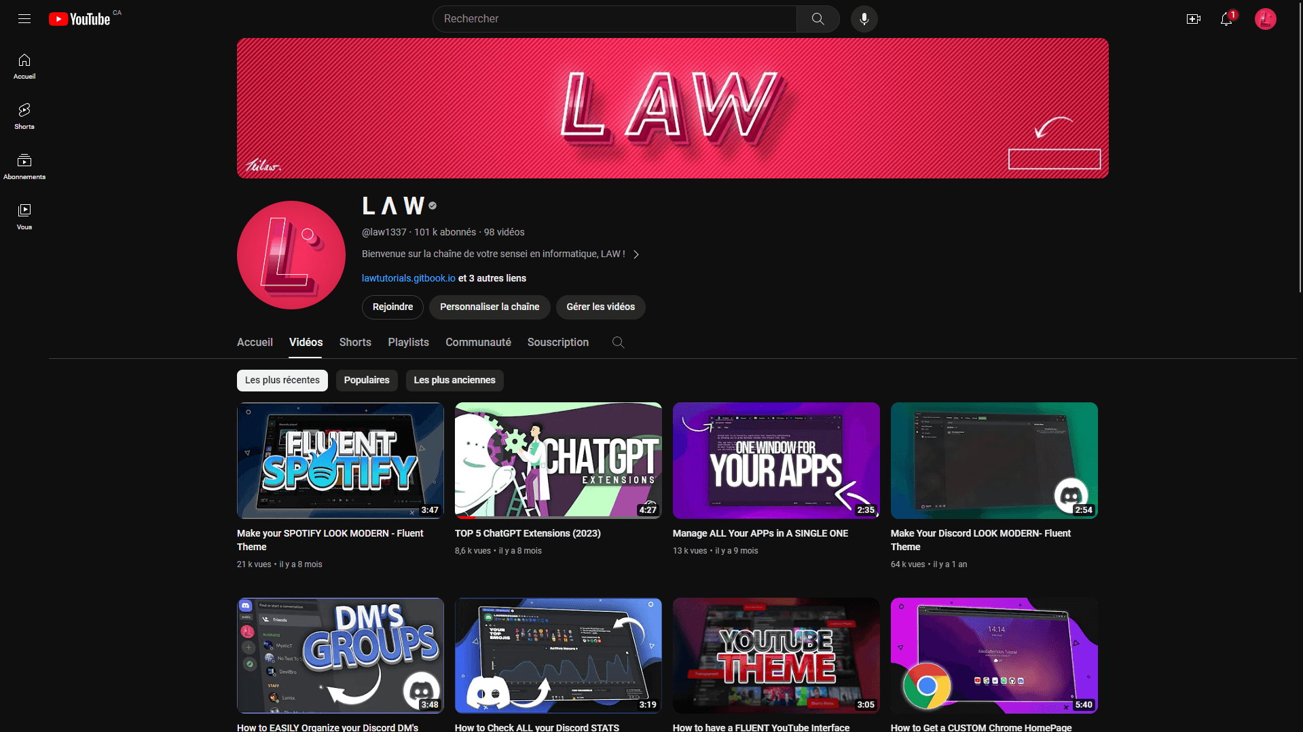Click title 'How to EASILY Organize your Discord DM's'
1303x732 pixels.
point(327,727)
